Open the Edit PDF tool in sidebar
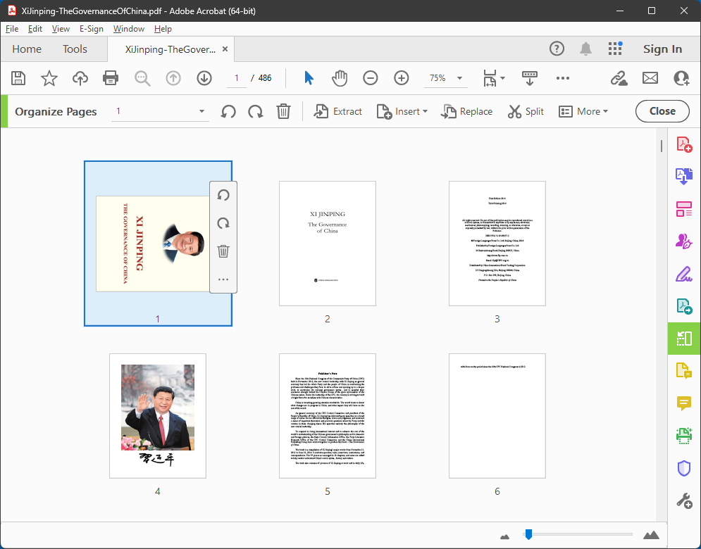This screenshot has height=549, width=701. (684, 208)
